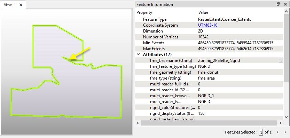Close the Feature Information panel
This screenshot has height=138, width=290.
(285, 4)
